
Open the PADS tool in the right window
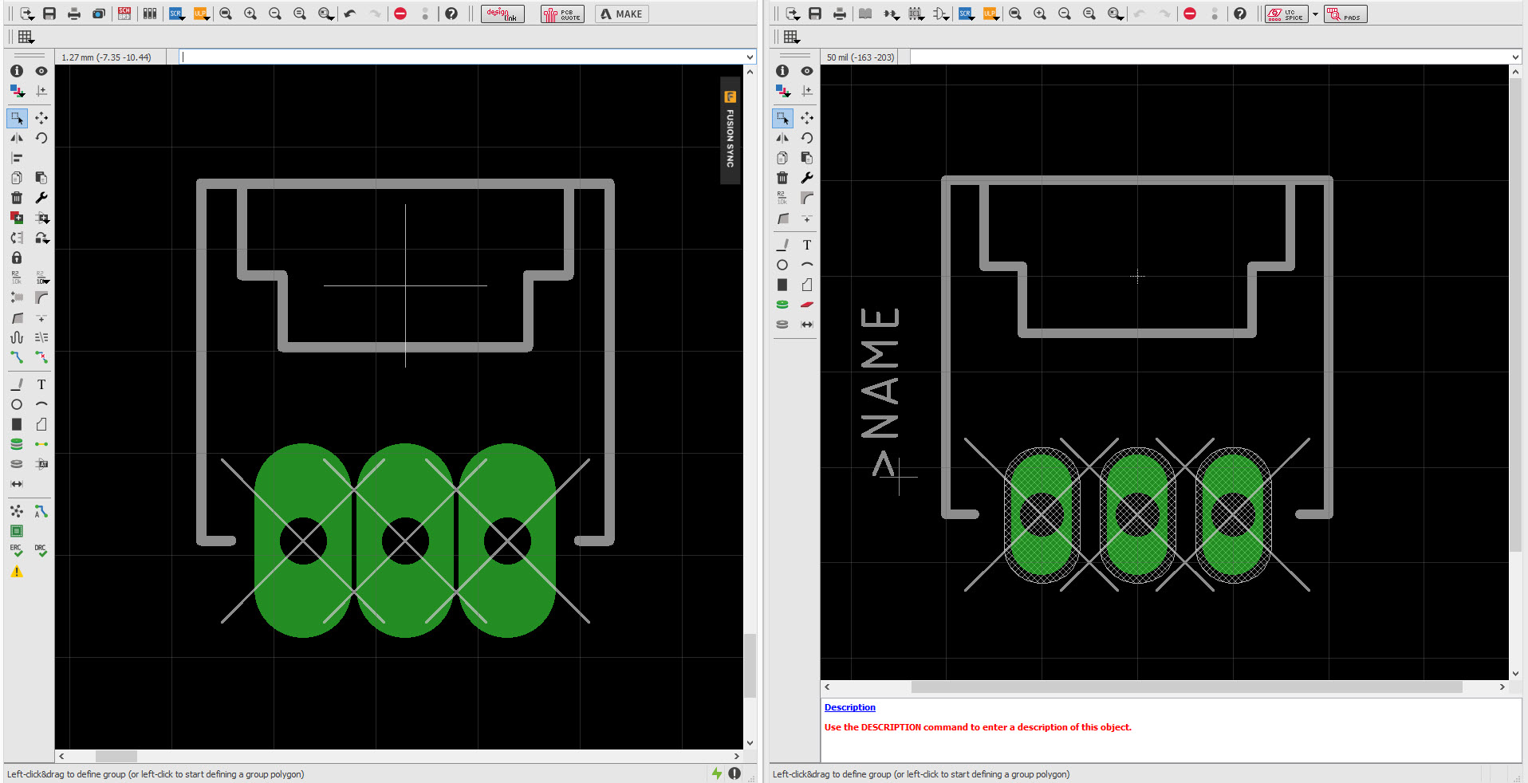coord(1345,14)
